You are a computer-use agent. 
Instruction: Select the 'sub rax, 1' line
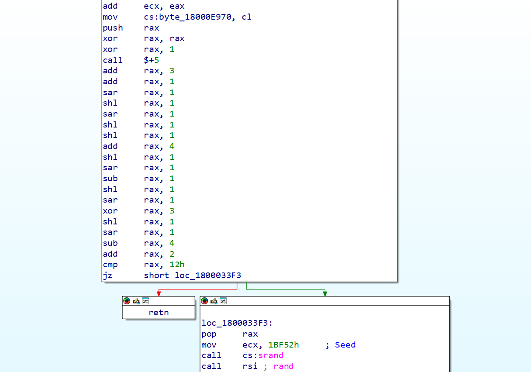coord(138,179)
